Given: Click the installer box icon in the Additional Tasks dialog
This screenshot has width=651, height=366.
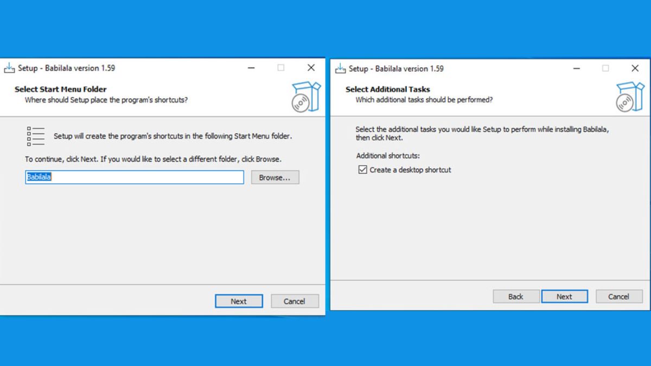Looking at the screenshot, I should point(630,97).
